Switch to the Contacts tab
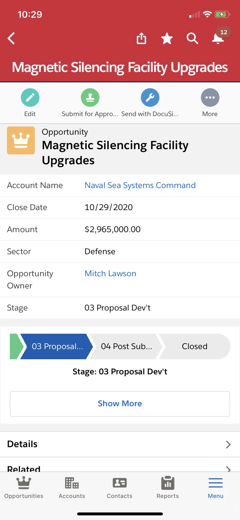Screen dimensions: 240x520 coord(119,488)
